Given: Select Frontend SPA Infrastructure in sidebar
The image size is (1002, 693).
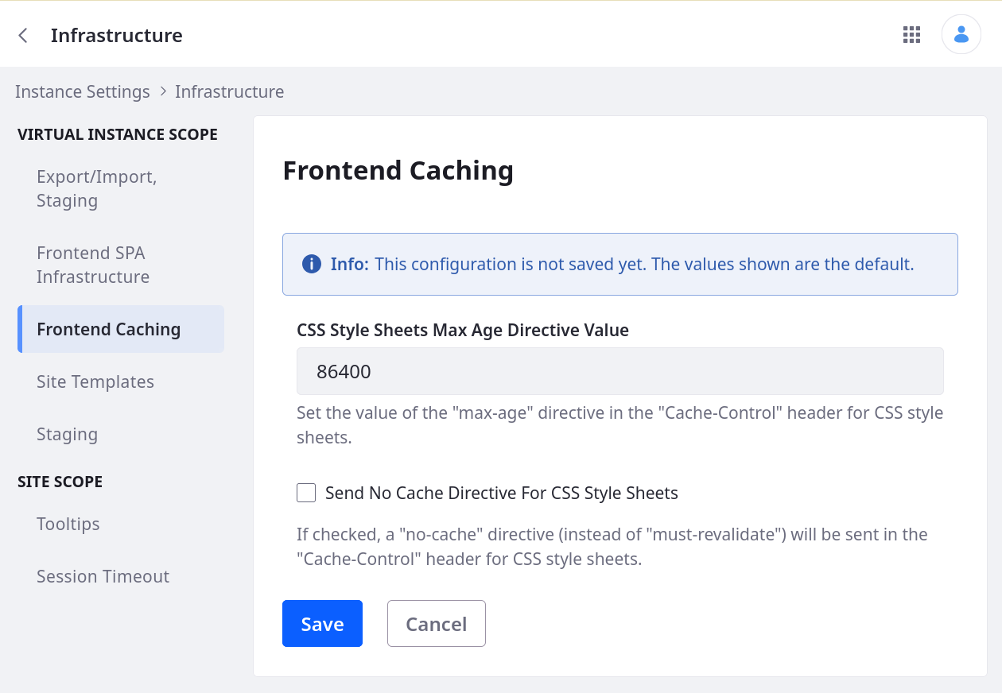Looking at the screenshot, I should pos(93,265).
